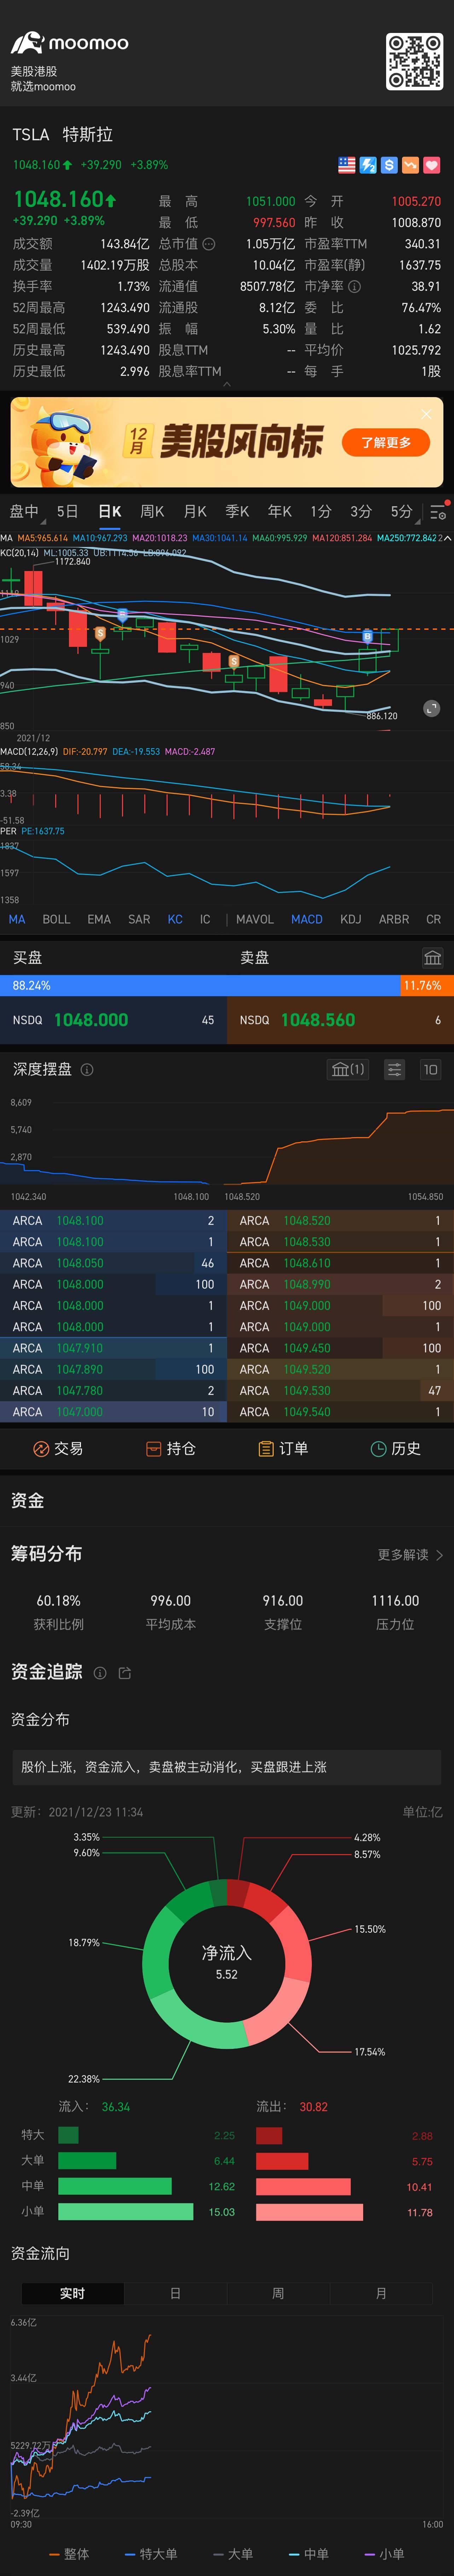Open depth display settings sliders icon

pos(395,1070)
